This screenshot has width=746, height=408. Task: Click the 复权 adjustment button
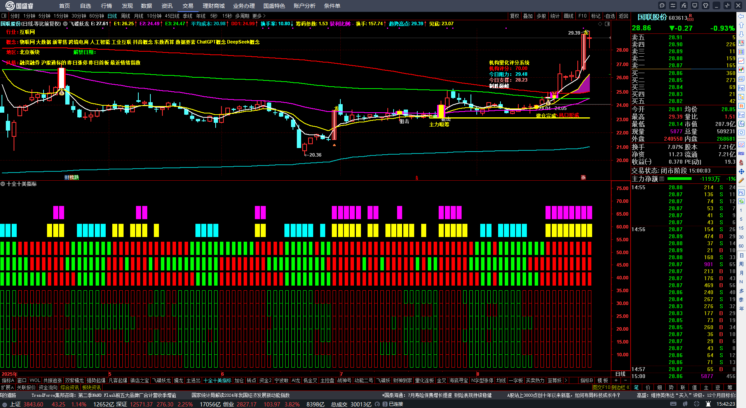[x=515, y=16]
